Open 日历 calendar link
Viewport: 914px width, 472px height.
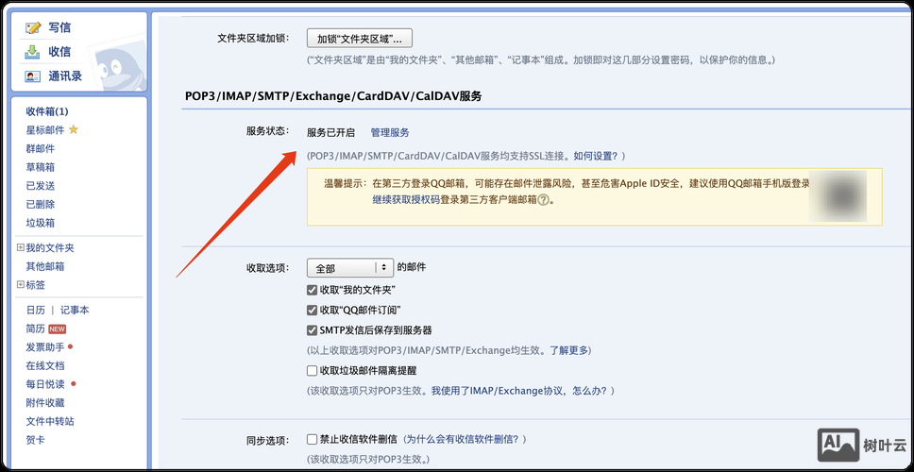pyautogui.click(x=36, y=311)
